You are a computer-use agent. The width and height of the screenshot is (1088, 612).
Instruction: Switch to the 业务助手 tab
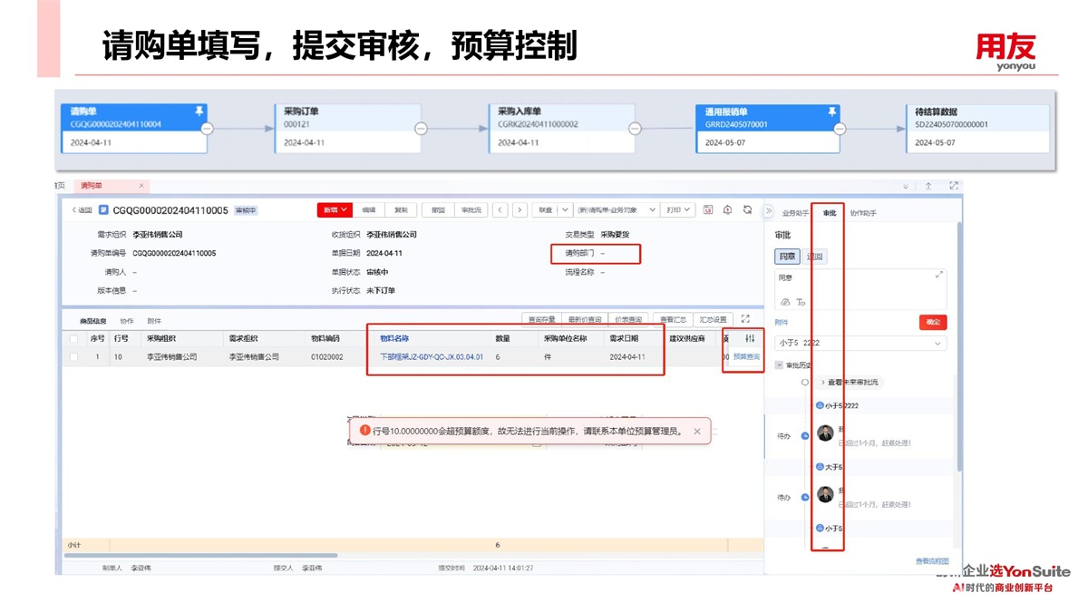(x=794, y=213)
